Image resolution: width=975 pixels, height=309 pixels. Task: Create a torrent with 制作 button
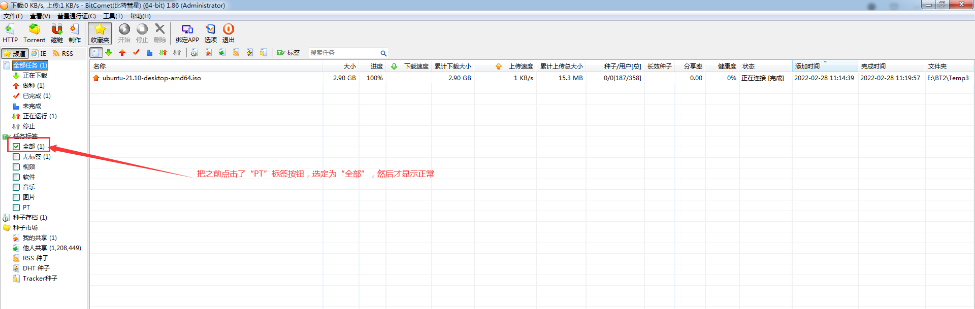(75, 33)
